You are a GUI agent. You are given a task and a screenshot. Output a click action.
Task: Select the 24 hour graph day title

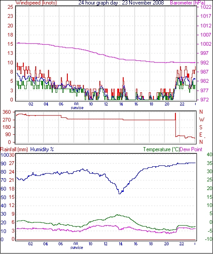tap(121, 3)
